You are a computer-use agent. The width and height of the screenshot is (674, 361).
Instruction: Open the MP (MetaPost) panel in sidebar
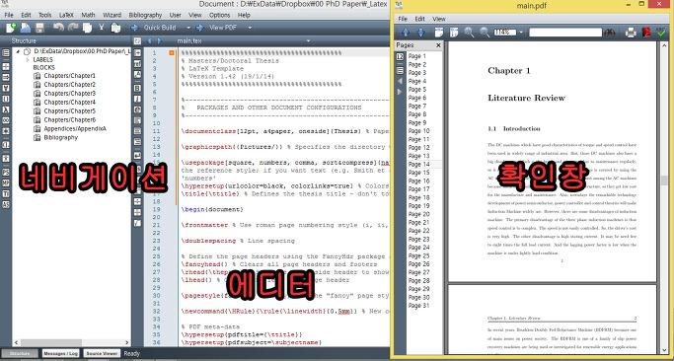pos(6,183)
